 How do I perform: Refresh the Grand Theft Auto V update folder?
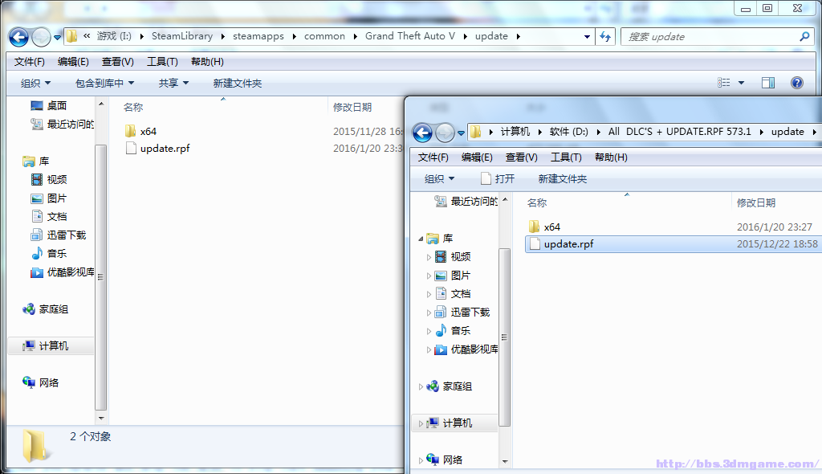click(605, 36)
